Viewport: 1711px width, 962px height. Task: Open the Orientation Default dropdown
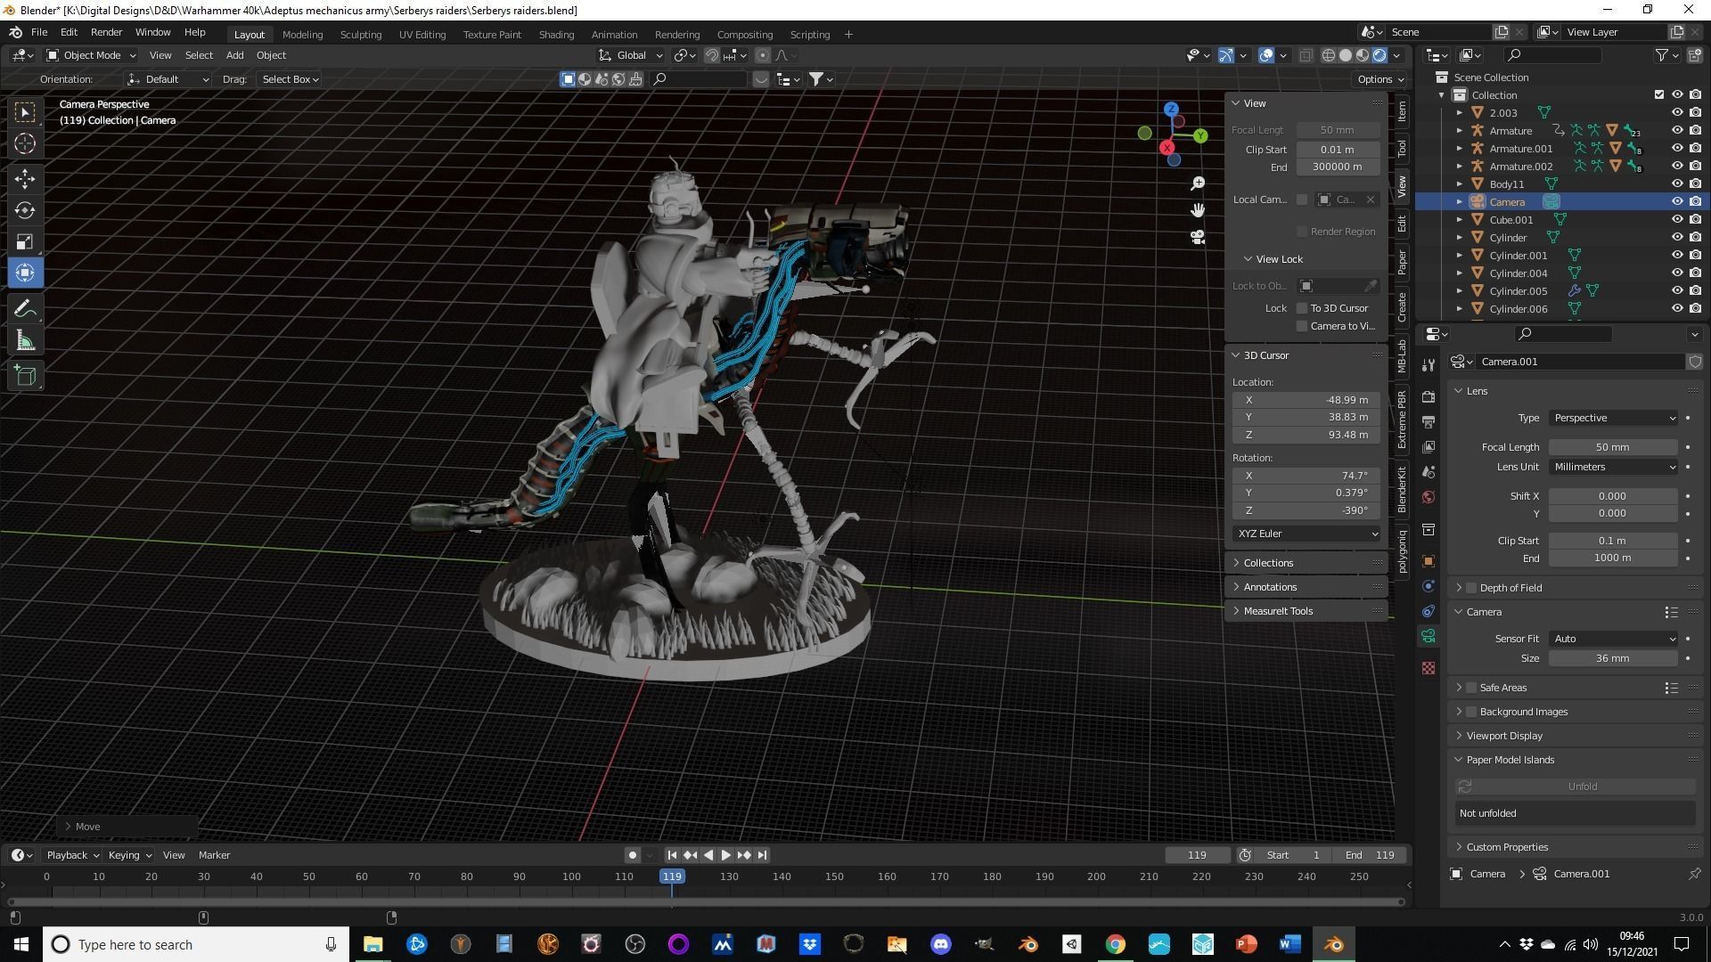[168, 79]
